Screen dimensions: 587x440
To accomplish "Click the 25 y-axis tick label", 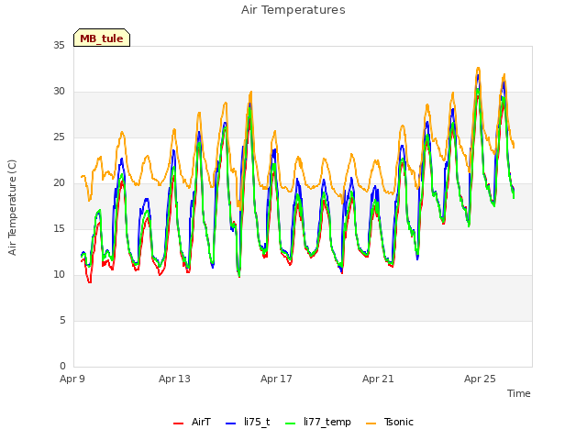I will tap(59, 137).
